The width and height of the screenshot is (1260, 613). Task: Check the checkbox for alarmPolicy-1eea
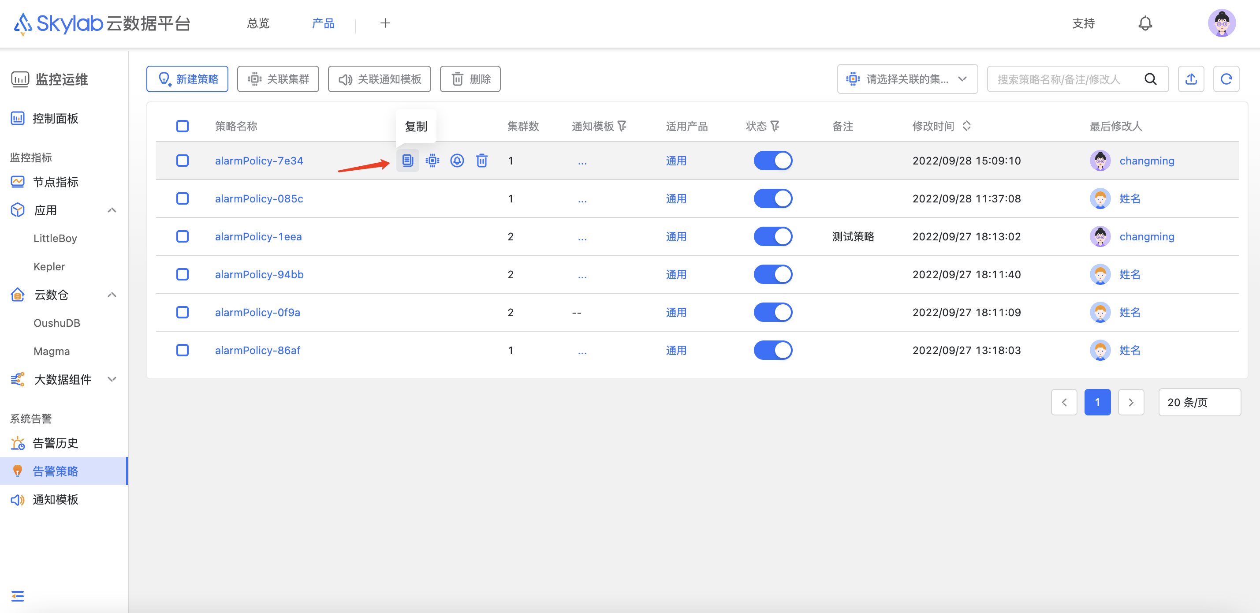tap(183, 237)
